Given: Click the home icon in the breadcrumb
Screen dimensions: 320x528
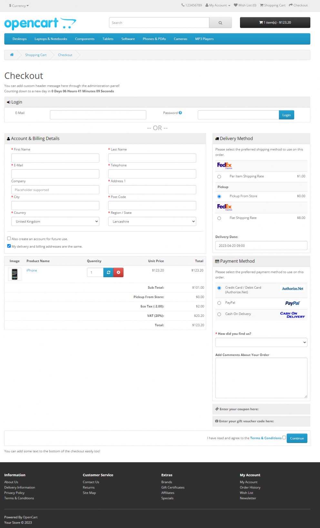Looking at the screenshot, I should (12, 55).
